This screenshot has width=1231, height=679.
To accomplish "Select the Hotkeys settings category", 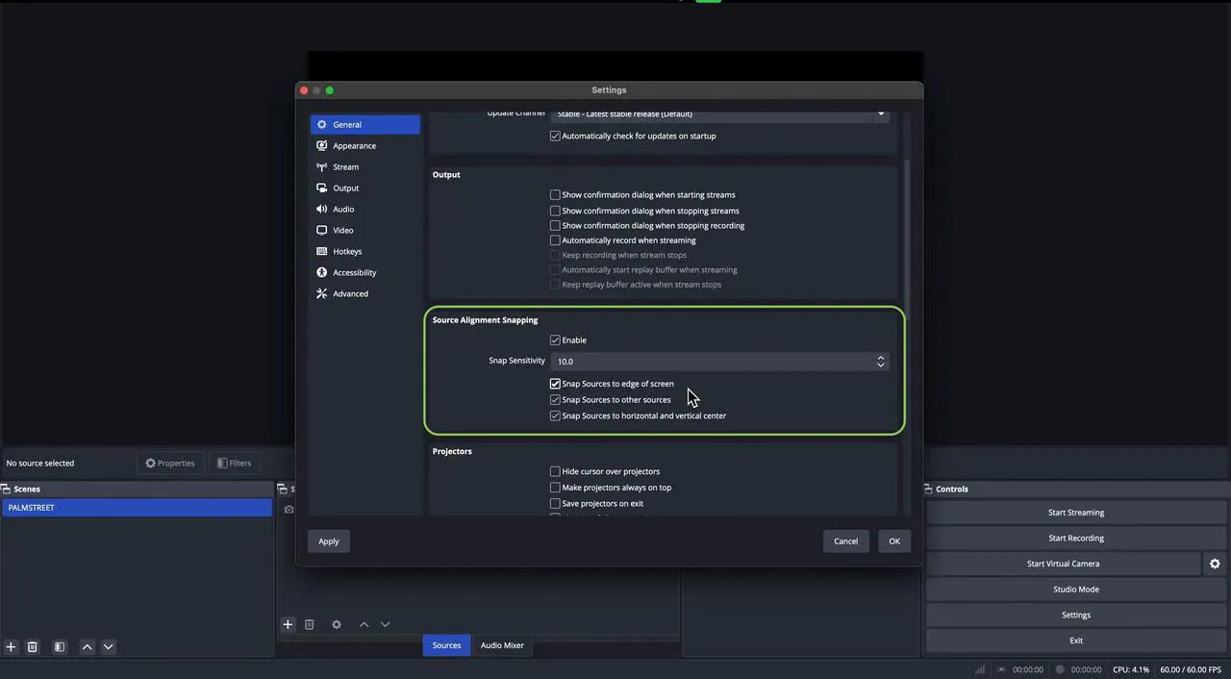I will (347, 252).
